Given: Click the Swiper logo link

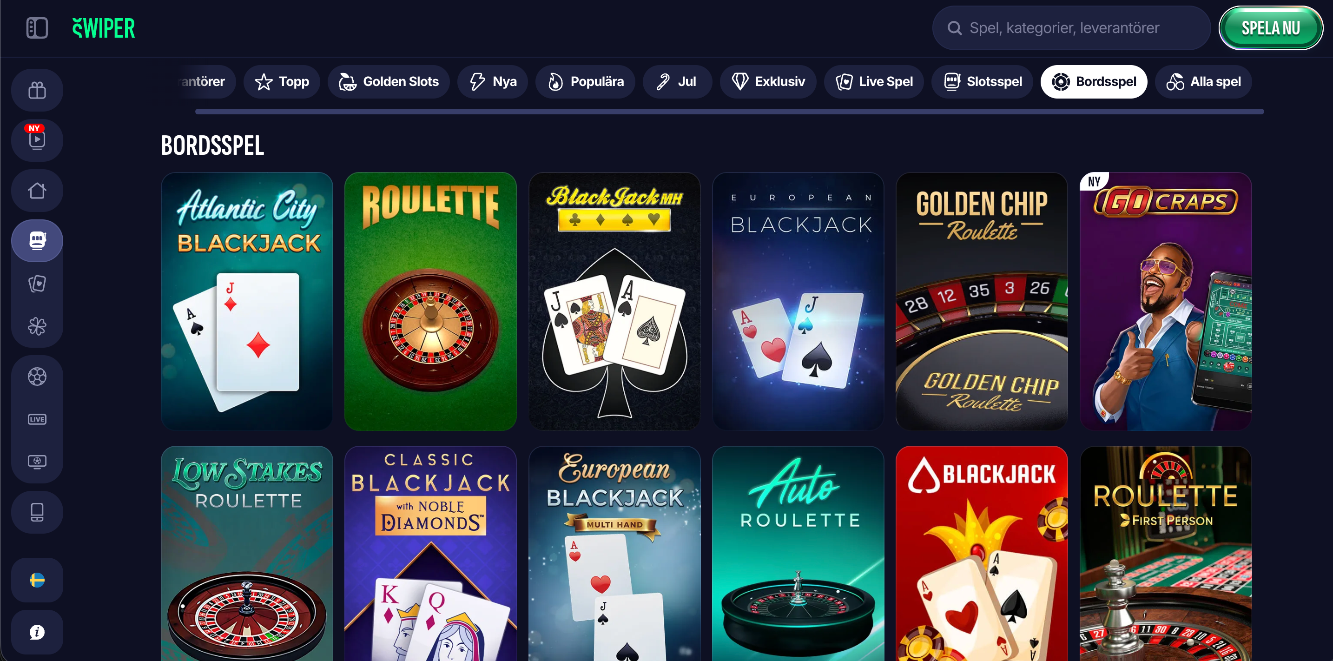Looking at the screenshot, I should pyautogui.click(x=104, y=28).
